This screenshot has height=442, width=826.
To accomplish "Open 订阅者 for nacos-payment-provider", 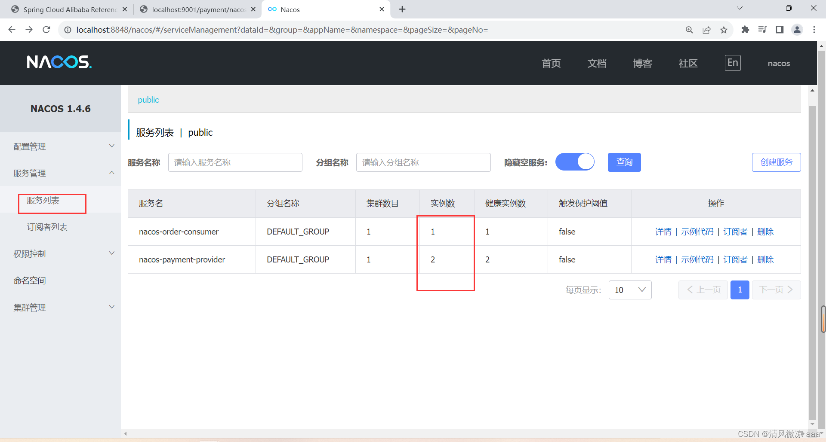I will [735, 259].
